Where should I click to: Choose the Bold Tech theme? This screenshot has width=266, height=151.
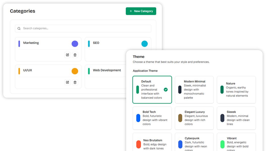(152, 118)
